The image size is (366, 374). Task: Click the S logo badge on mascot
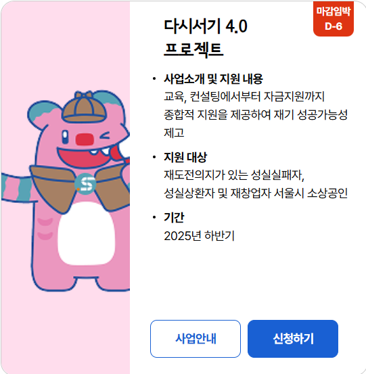[85, 184]
